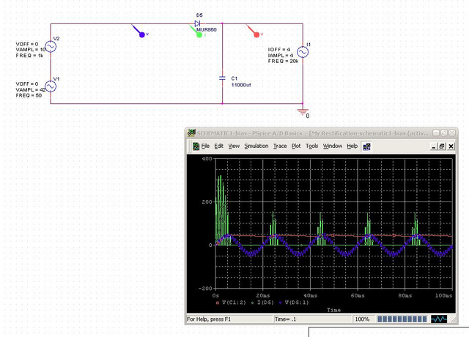Open the Edit menu in PSpice
The image size is (469, 337).
[x=218, y=147]
